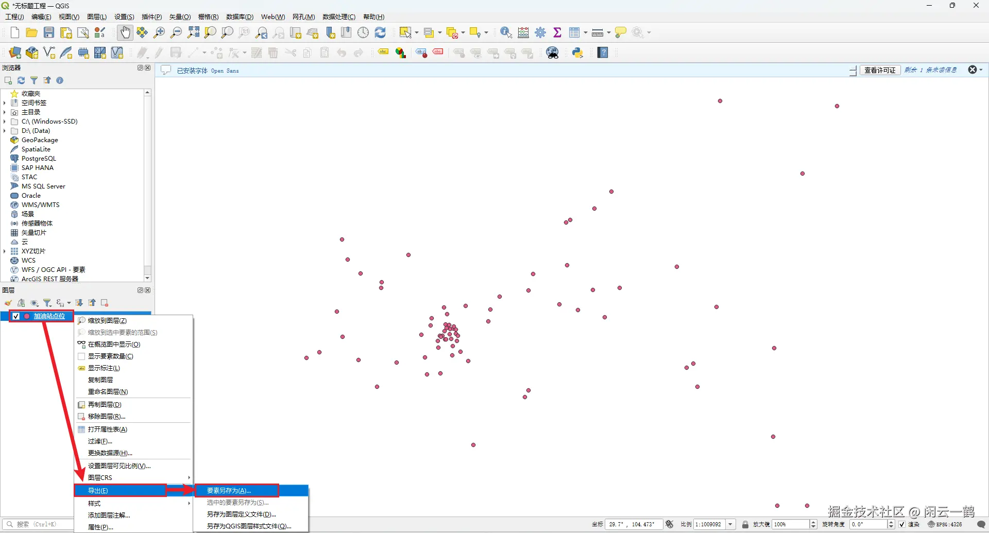Toggle the 渲染 render checkbox
This screenshot has height=533, width=989.
[902, 524]
